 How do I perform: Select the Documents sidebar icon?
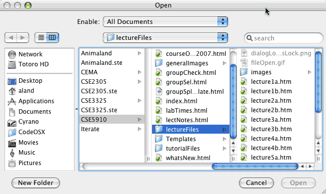[12, 112]
